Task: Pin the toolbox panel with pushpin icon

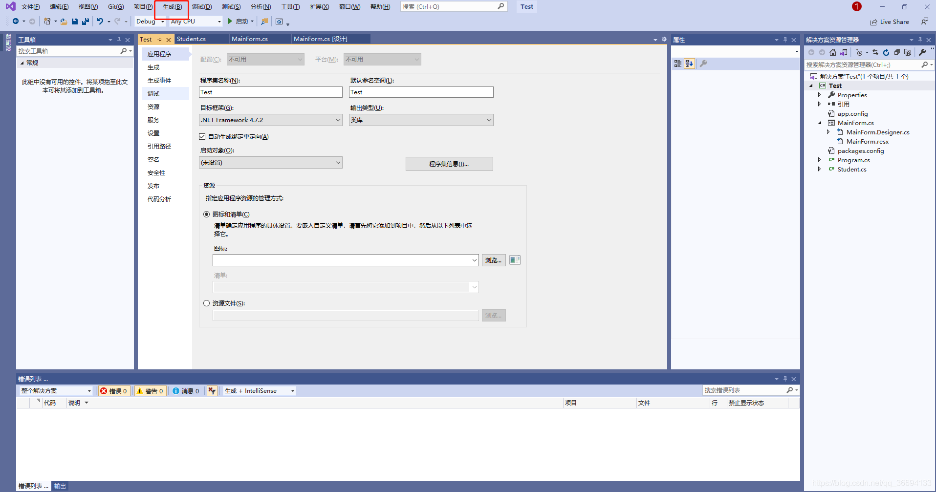Action: coord(119,40)
